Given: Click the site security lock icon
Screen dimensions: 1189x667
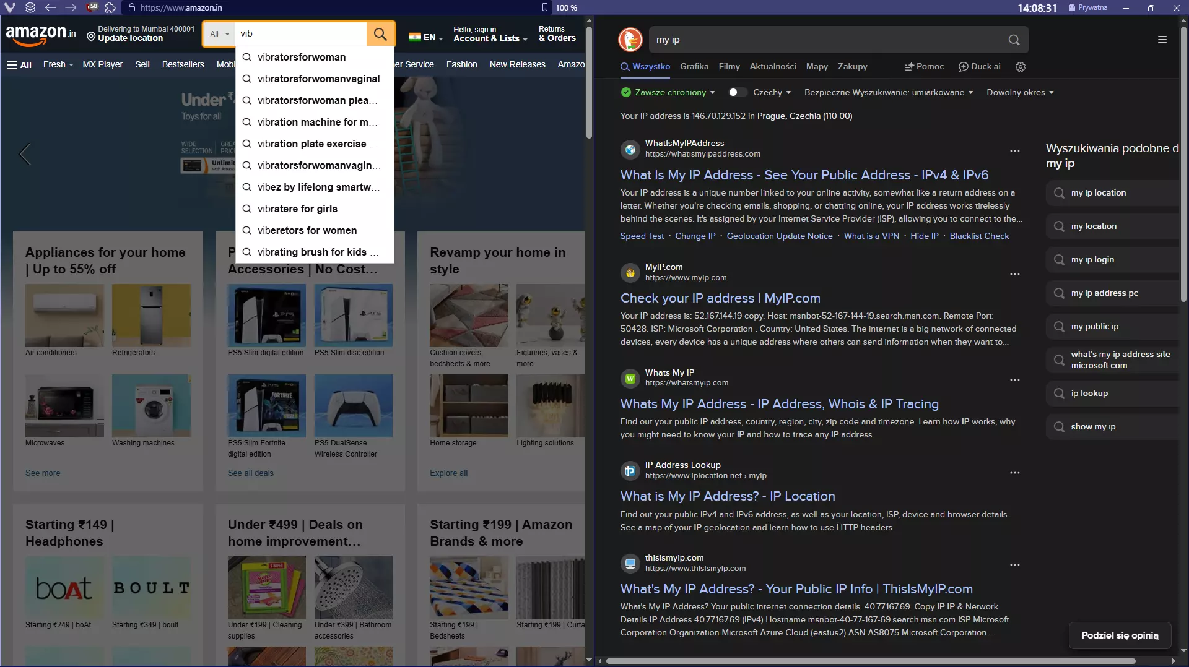Looking at the screenshot, I should (x=132, y=7).
